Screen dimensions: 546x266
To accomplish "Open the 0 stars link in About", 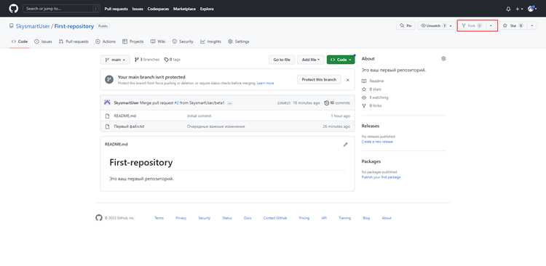I will [371, 89].
